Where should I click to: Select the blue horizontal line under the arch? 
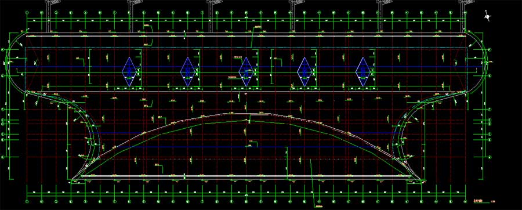point(246,147)
